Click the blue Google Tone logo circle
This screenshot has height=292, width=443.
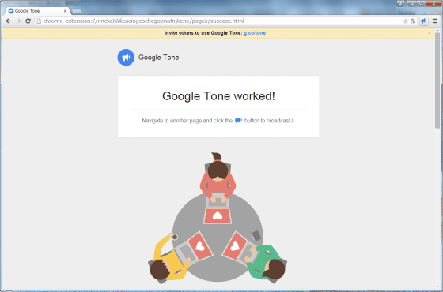tap(126, 57)
